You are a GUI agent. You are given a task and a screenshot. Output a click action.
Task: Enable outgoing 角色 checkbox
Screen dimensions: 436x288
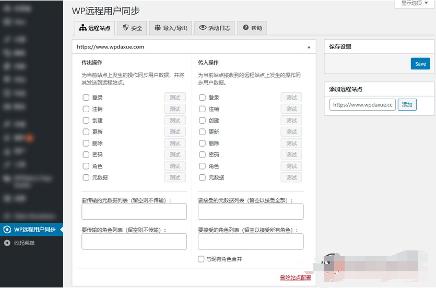click(x=86, y=166)
